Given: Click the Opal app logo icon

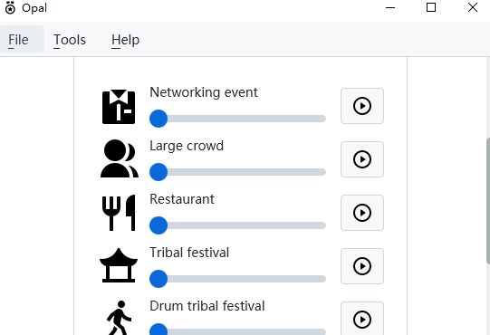Looking at the screenshot, I should tap(10, 8).
